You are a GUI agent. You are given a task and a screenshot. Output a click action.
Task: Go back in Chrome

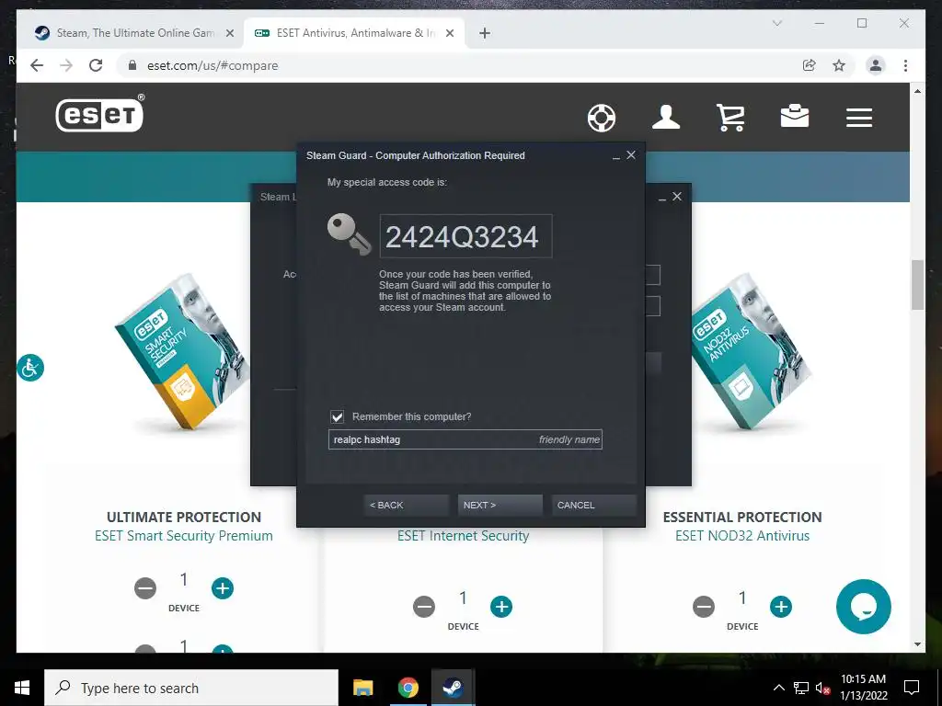37,65
